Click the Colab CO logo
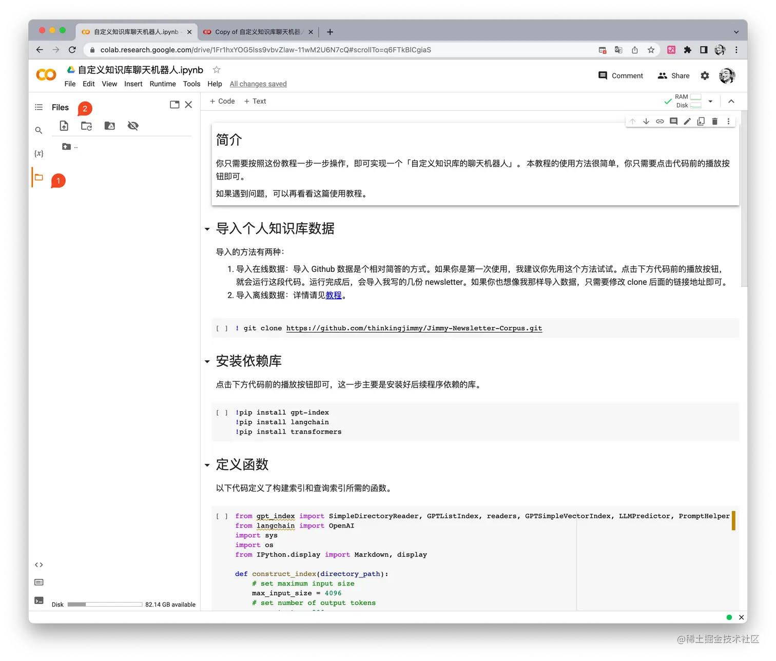Viewport: 776px width, 661px height. pyautogui.click(x=46, y=75)
